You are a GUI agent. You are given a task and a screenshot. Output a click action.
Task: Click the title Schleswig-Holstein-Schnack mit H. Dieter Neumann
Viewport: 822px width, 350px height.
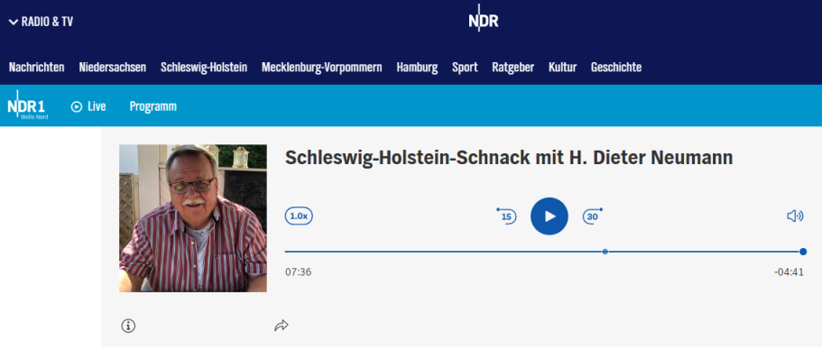pos(509,158)
